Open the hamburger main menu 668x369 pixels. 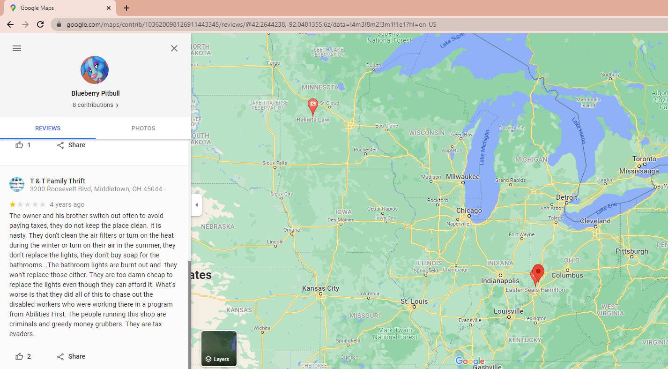point(17,48)
